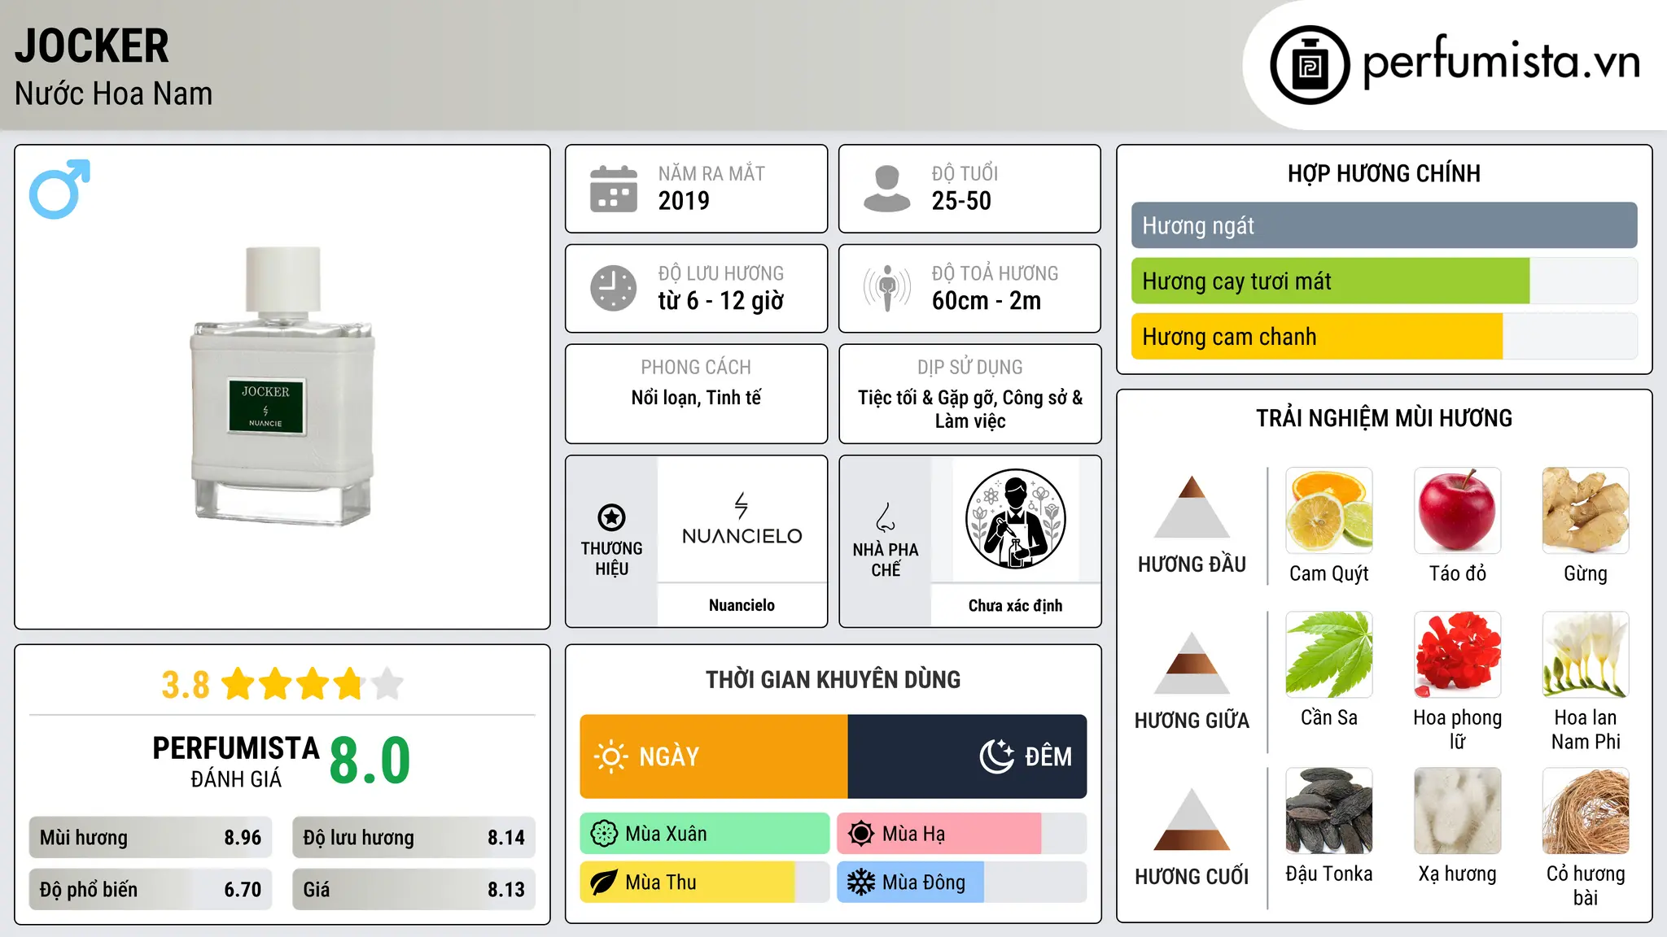Viewport: 1667px width, 937px height.
Task: Click the clock icon beside Độ lưu hương
Action: (614, 288)
